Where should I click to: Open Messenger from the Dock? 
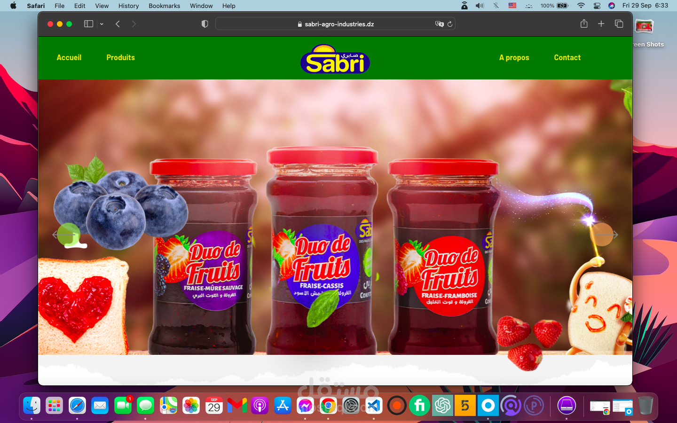point(305,405)
